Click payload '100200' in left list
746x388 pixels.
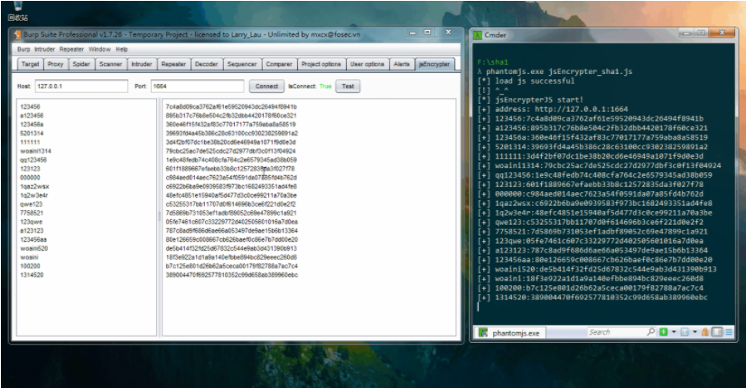[x=30, y=266]
